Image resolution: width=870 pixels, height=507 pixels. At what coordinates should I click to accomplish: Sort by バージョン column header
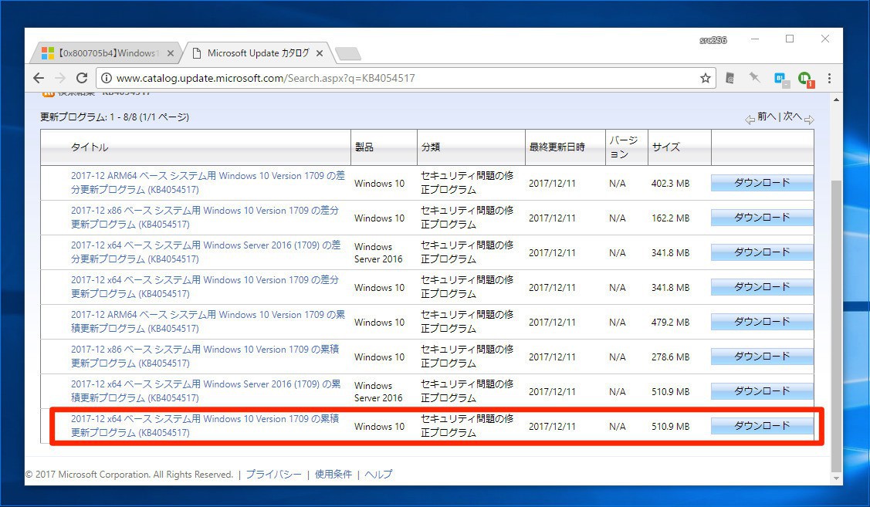coord(624,147)
